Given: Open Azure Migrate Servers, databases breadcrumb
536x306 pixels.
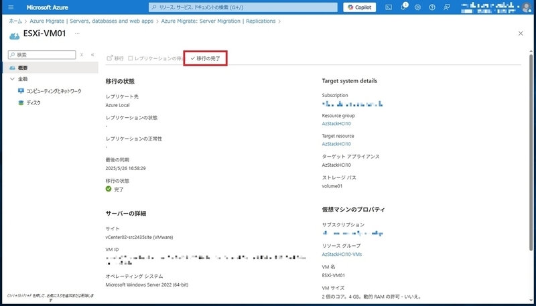Looking at the screenshot, I should point(92,21).
